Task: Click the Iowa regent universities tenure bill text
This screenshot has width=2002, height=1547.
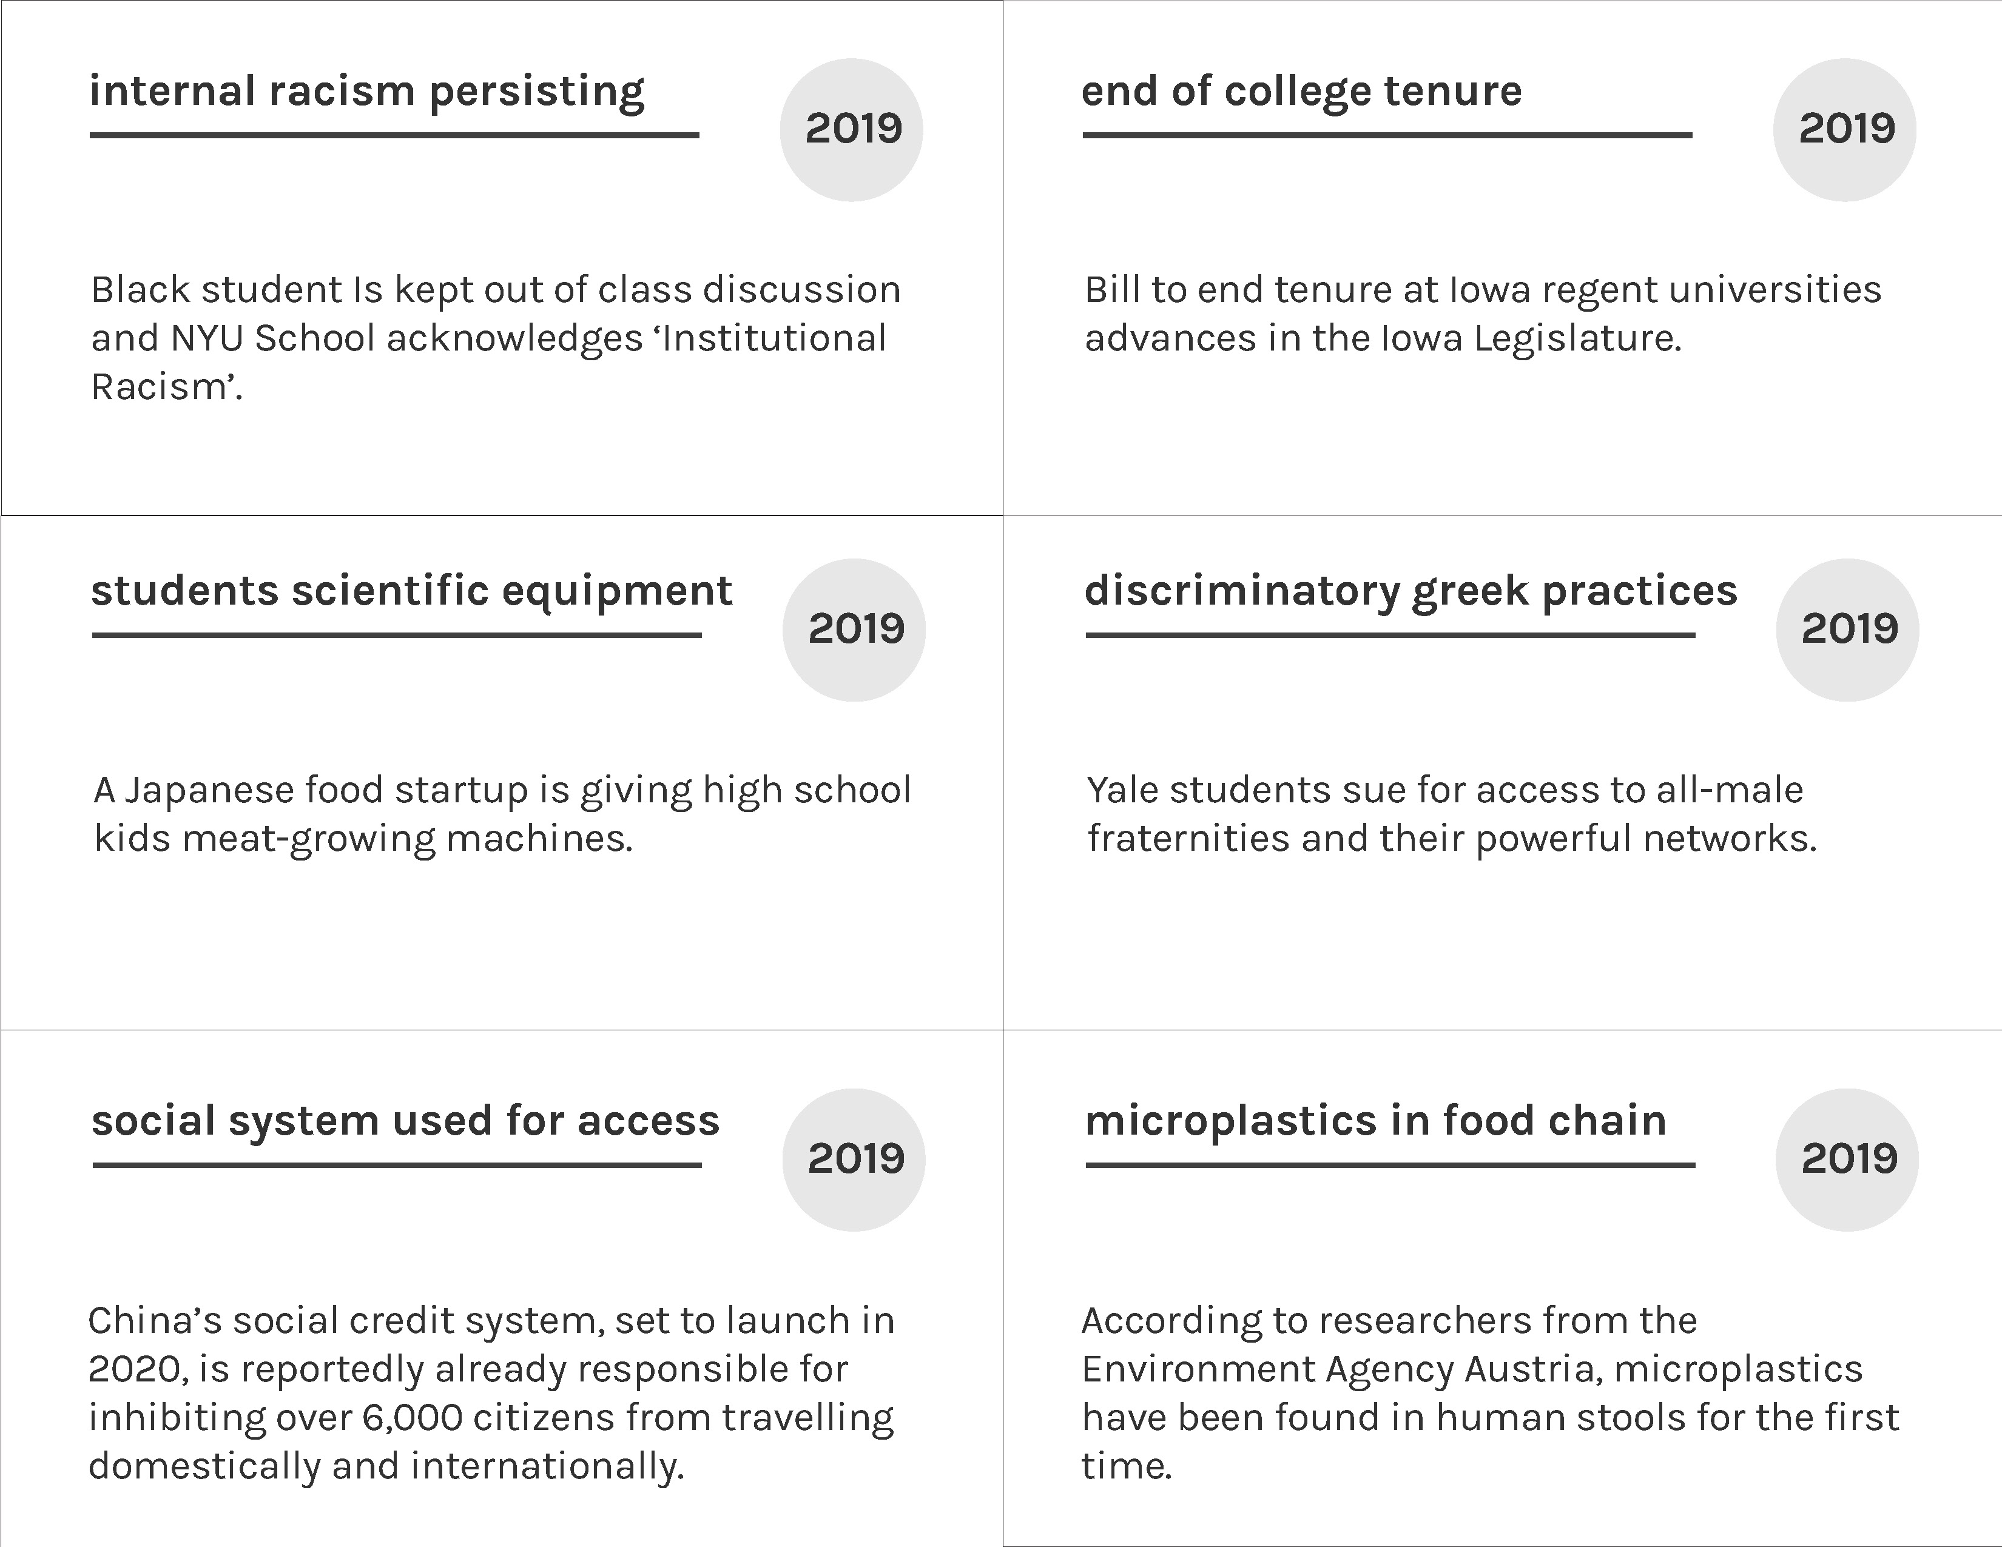Action: pos(1482,314)
